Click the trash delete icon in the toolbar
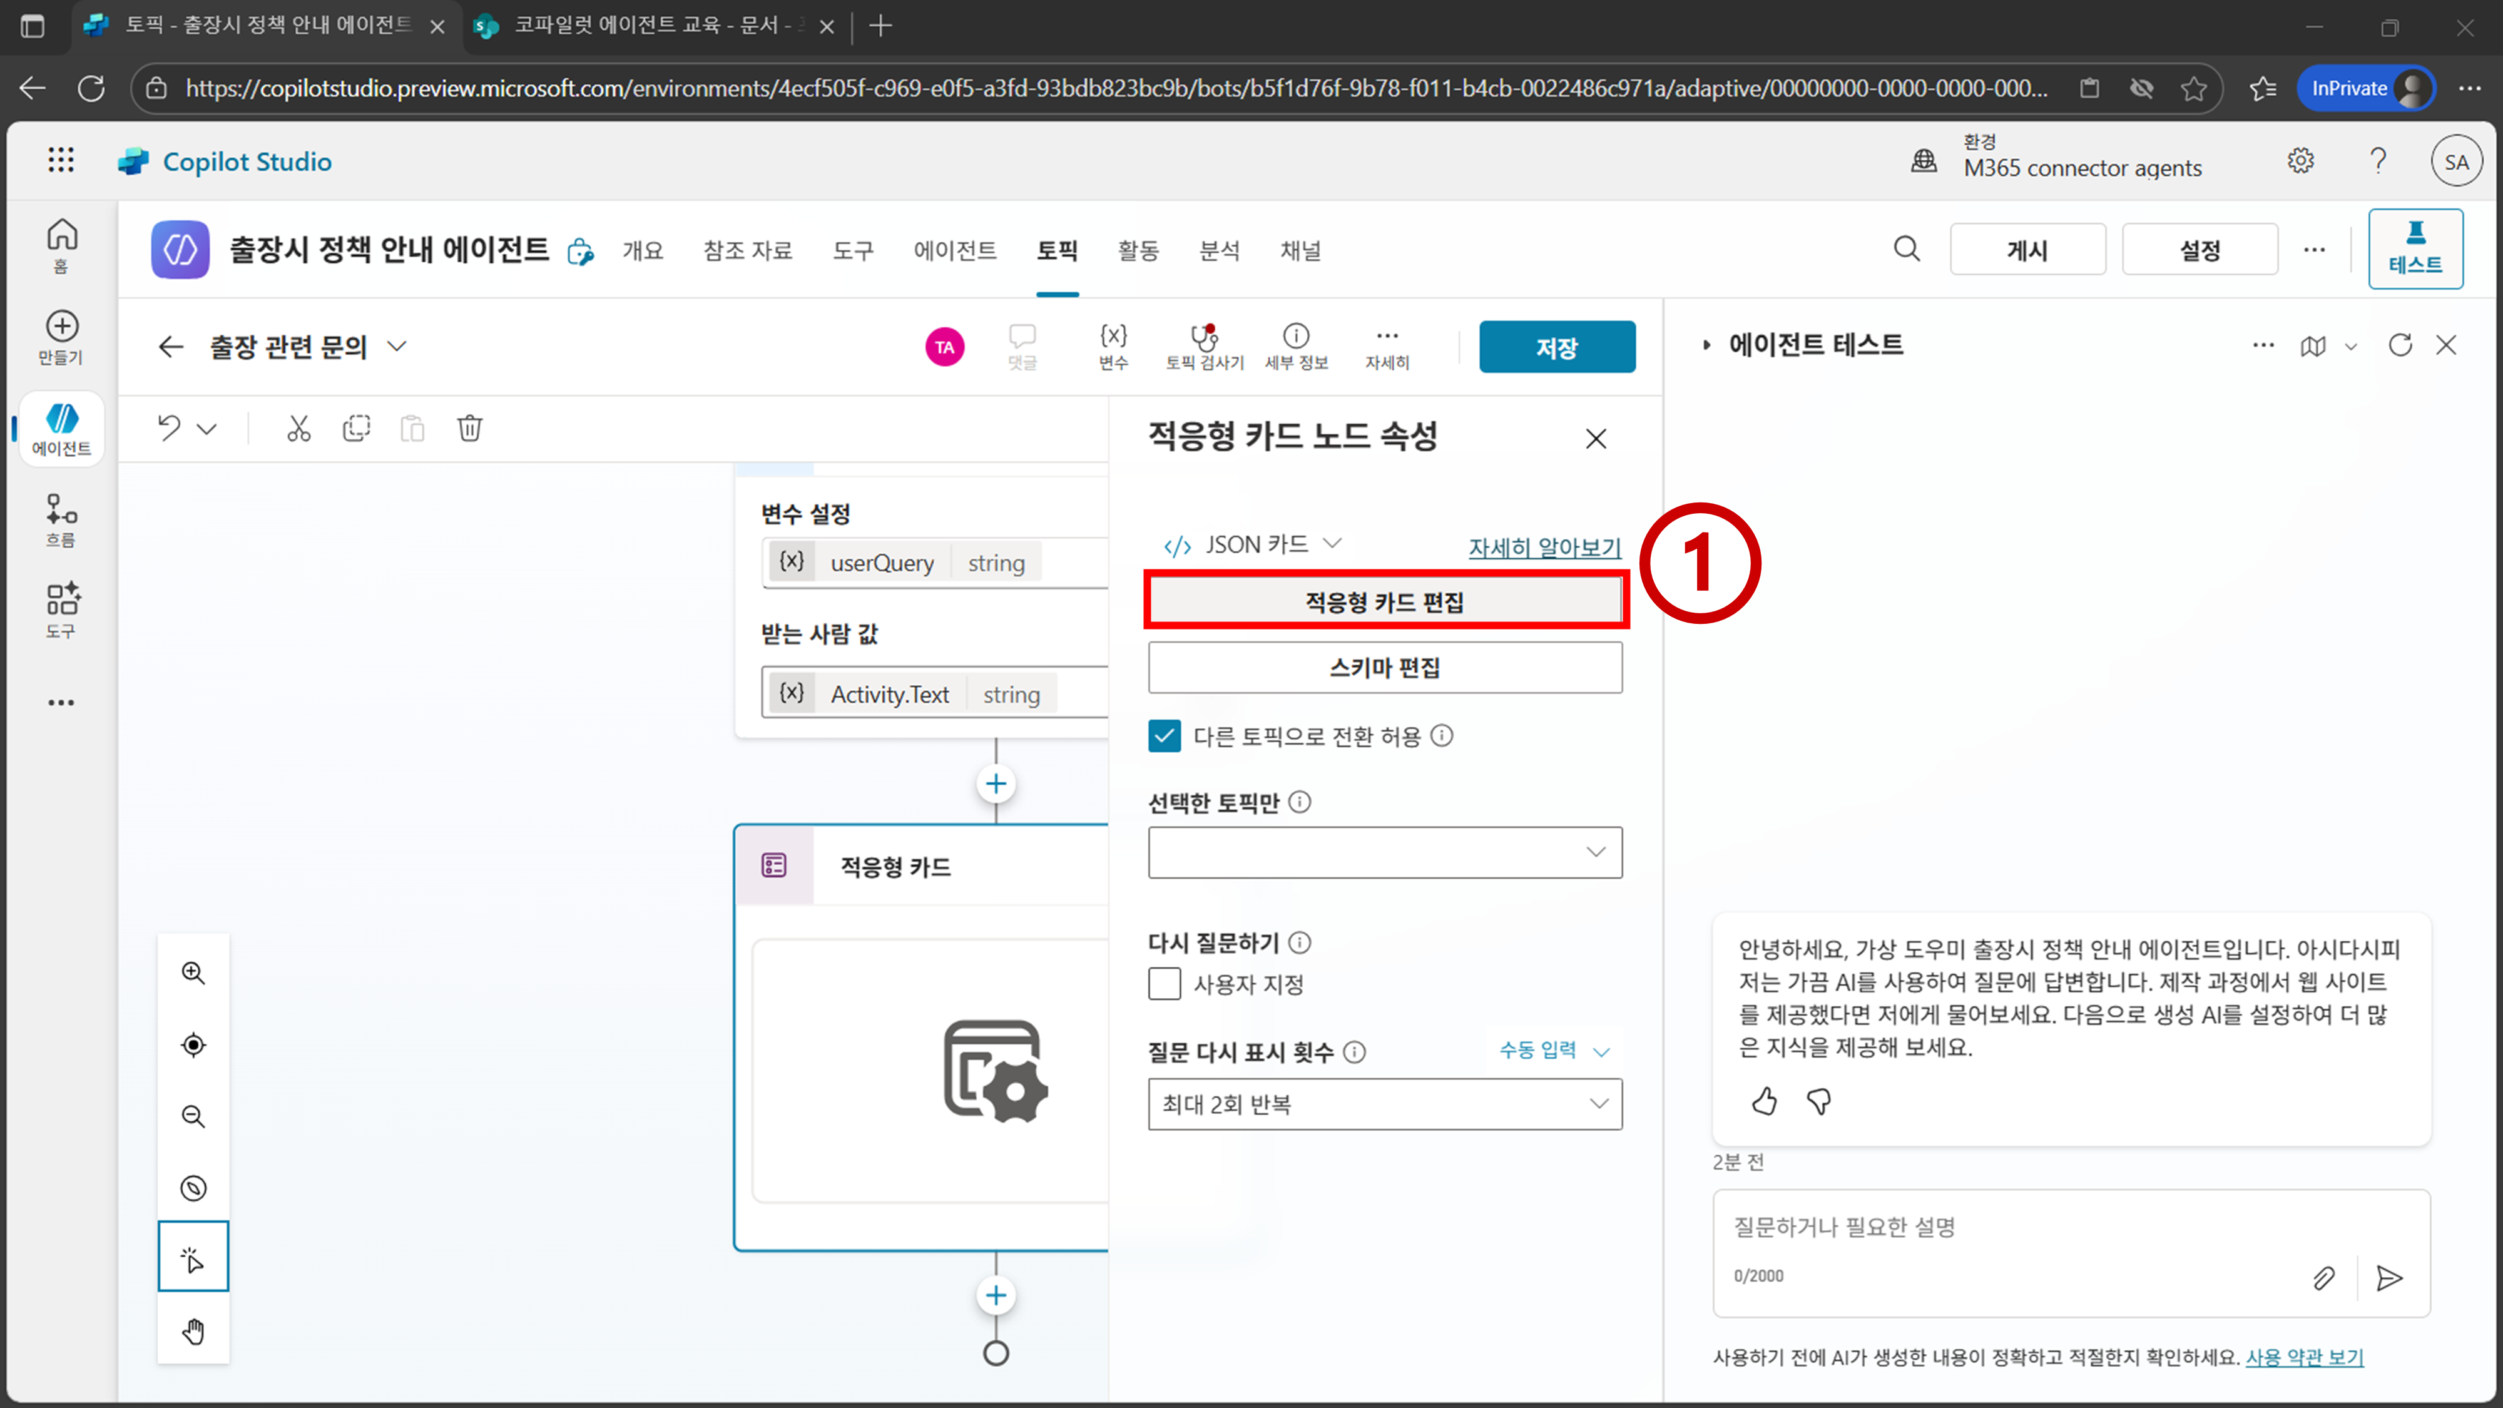The image size is (2503, 1408). (469, 429)
